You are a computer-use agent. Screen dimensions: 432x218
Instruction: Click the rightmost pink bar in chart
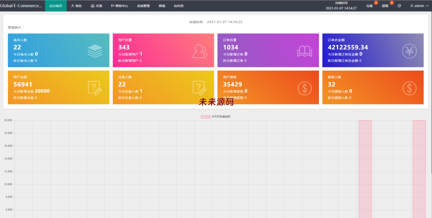tap(419, 169)
